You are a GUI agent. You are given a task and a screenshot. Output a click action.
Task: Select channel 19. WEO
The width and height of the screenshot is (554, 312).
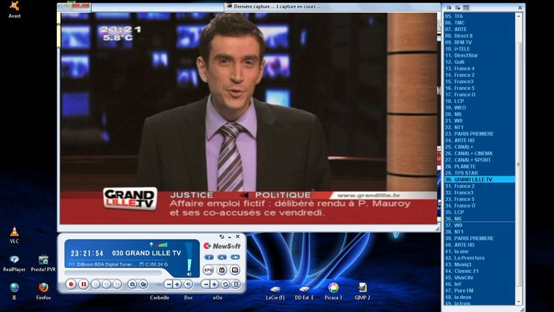tap(479, 108)
